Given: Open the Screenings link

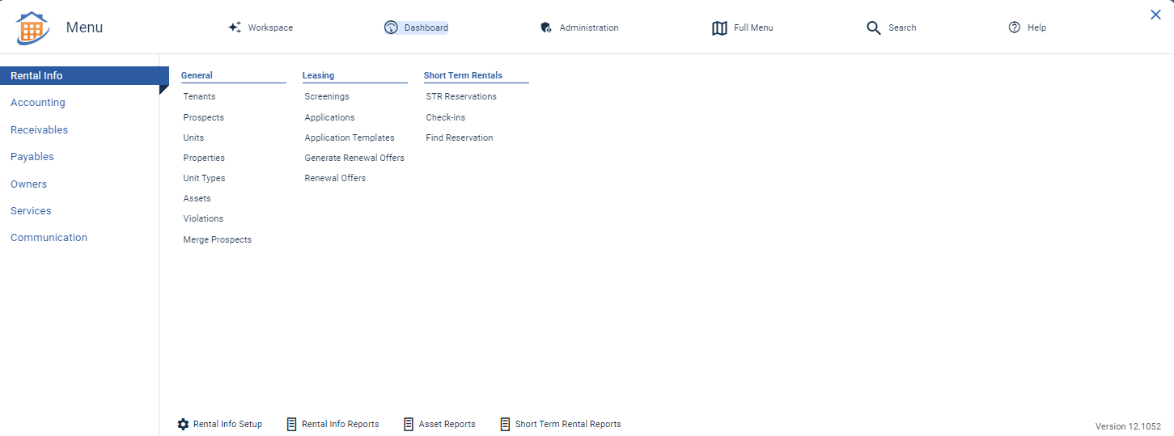Looking at the screenshot, I should (327, 96).
